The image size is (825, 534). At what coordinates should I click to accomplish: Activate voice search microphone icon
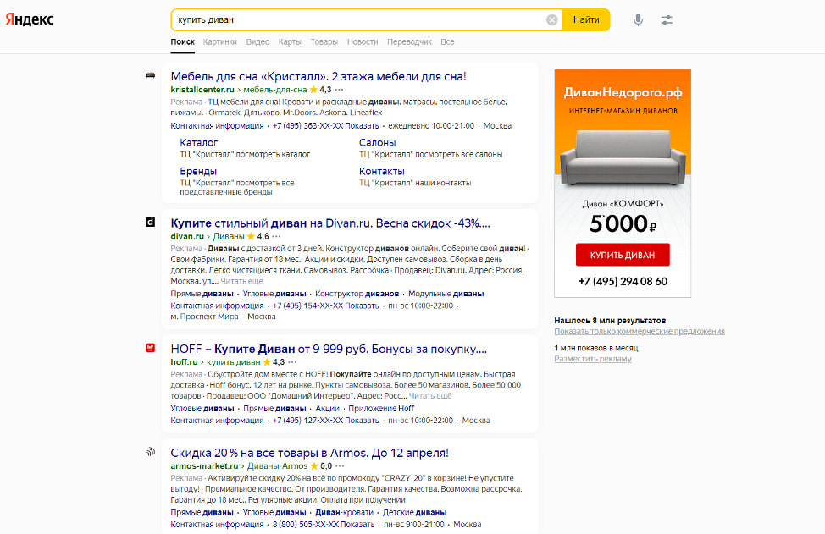pyautogui.click(x=638, y=19)
